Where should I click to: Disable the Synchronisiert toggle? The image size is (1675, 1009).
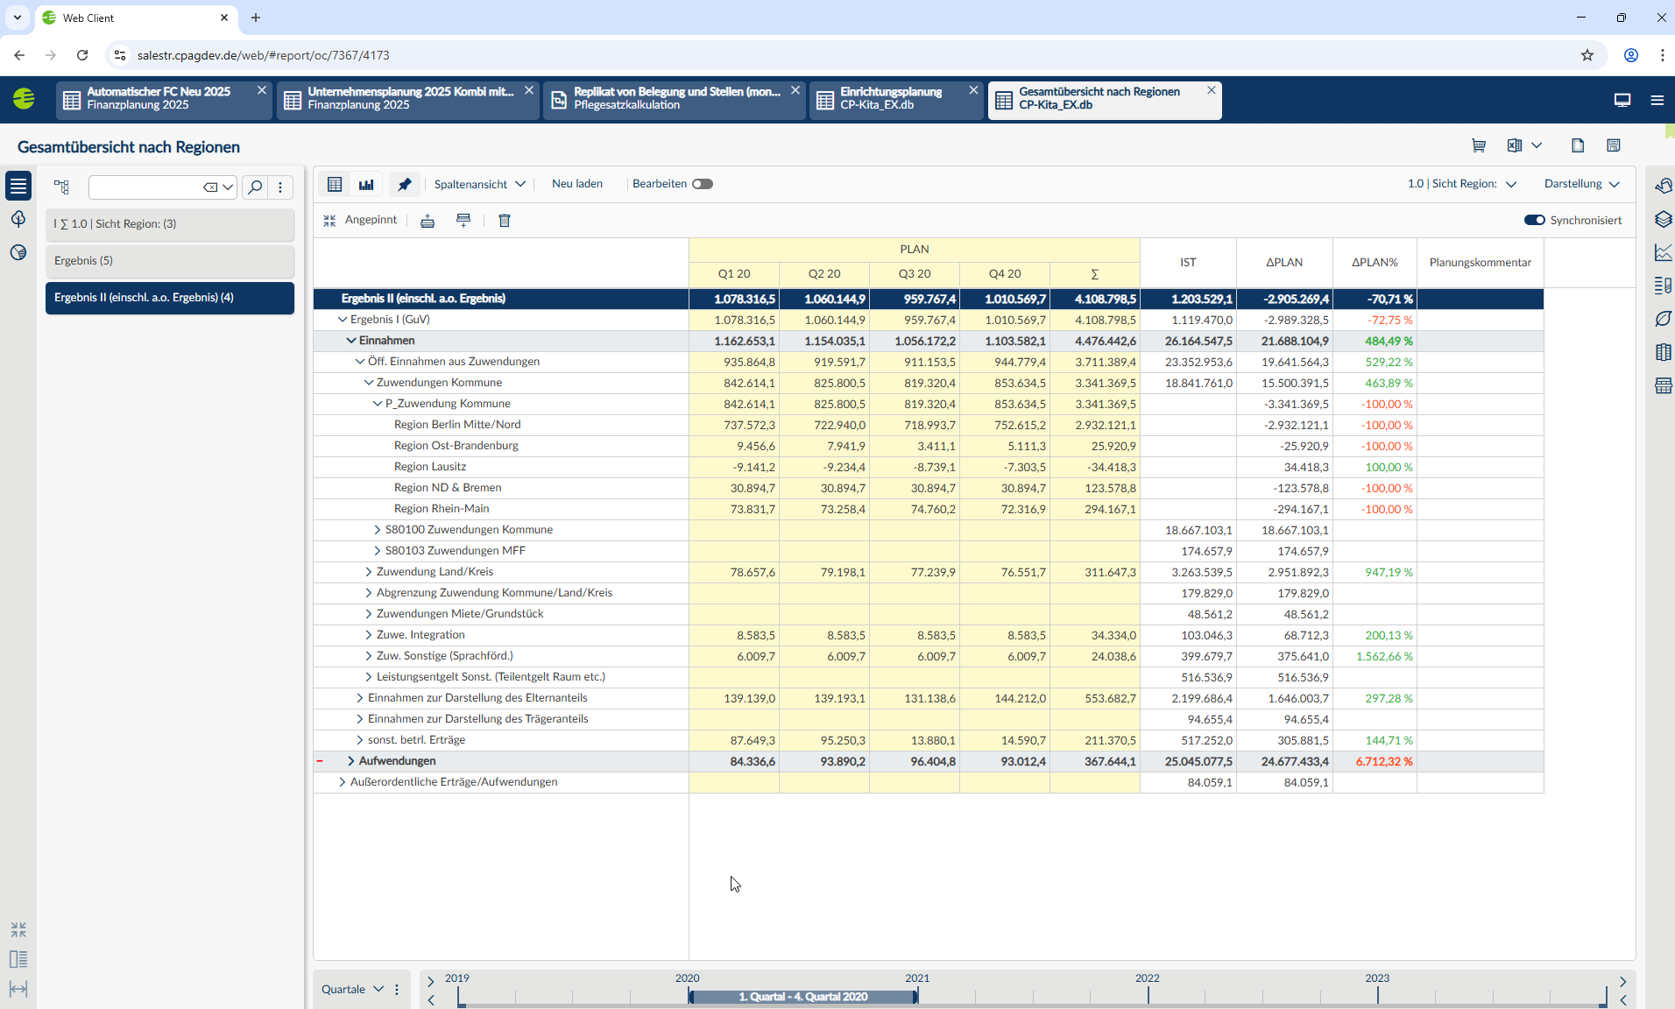pos(1534,220)
